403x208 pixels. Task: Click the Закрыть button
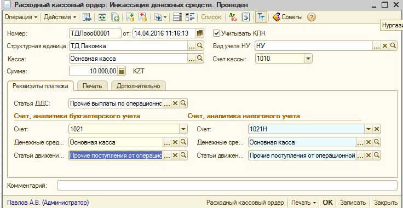pos(385,203)
